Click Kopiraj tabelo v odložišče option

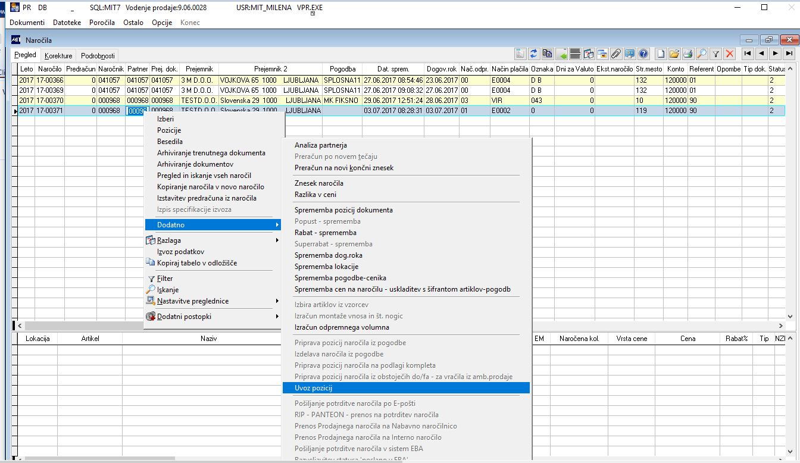point(197,263)
